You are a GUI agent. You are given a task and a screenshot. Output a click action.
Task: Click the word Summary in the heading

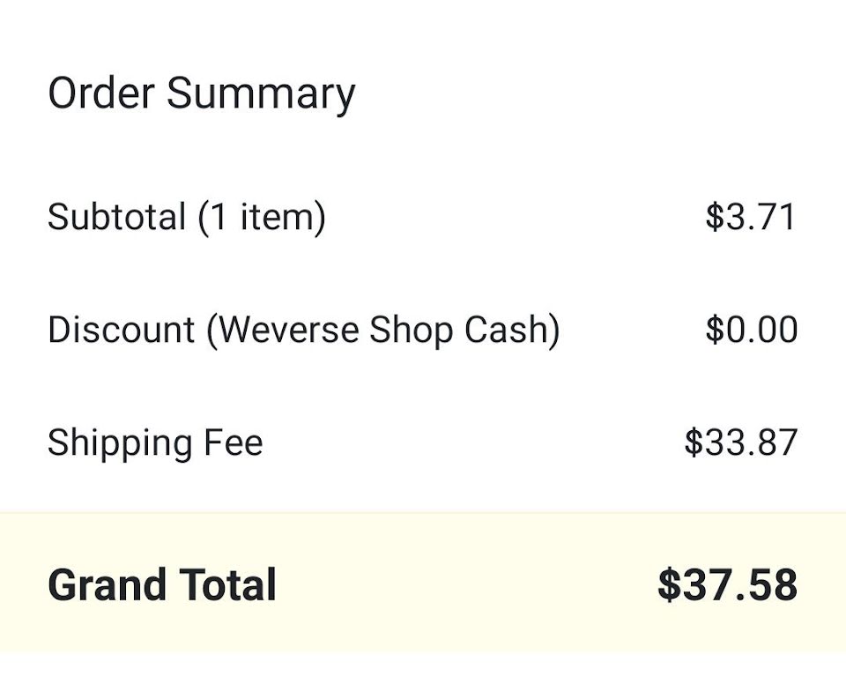(x=261, y=93)
